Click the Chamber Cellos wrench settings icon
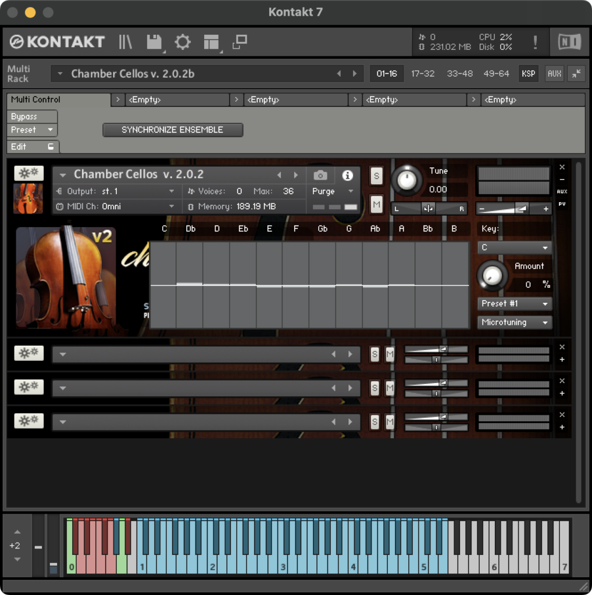 click(29, 173)
